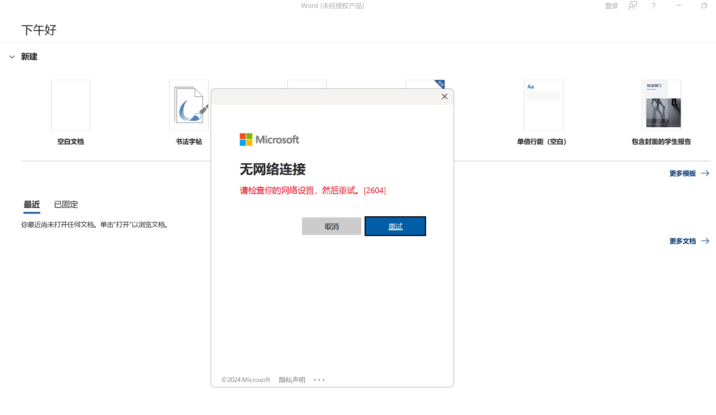Click the 新建 section heading

click(29, 57)
